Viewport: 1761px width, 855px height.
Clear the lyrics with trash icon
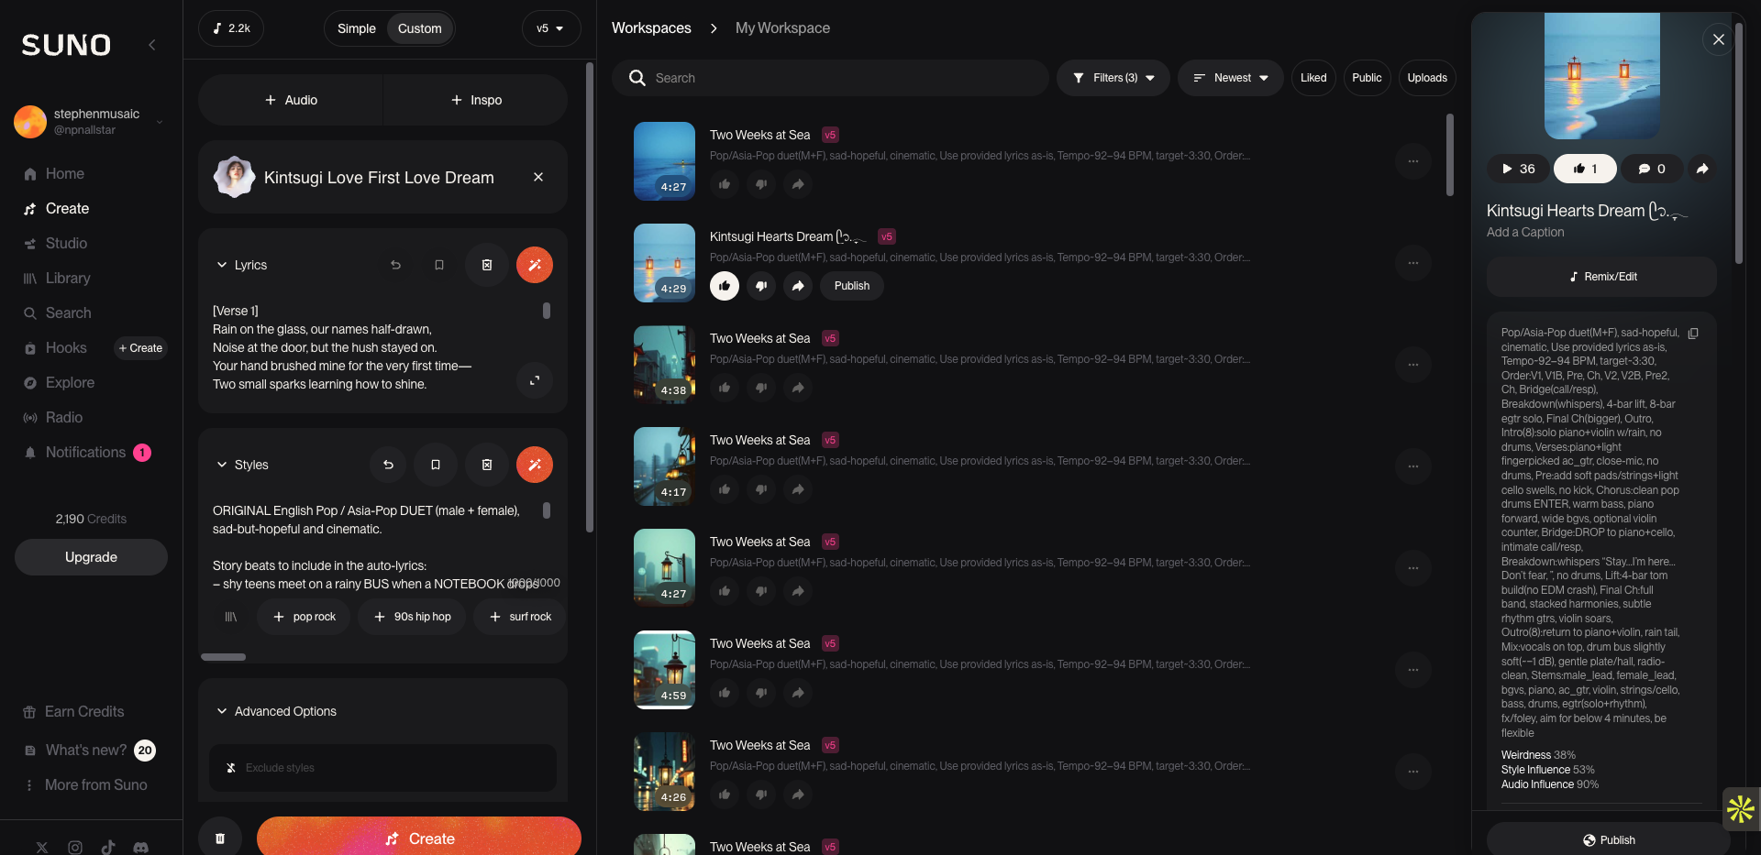(487, 265)
